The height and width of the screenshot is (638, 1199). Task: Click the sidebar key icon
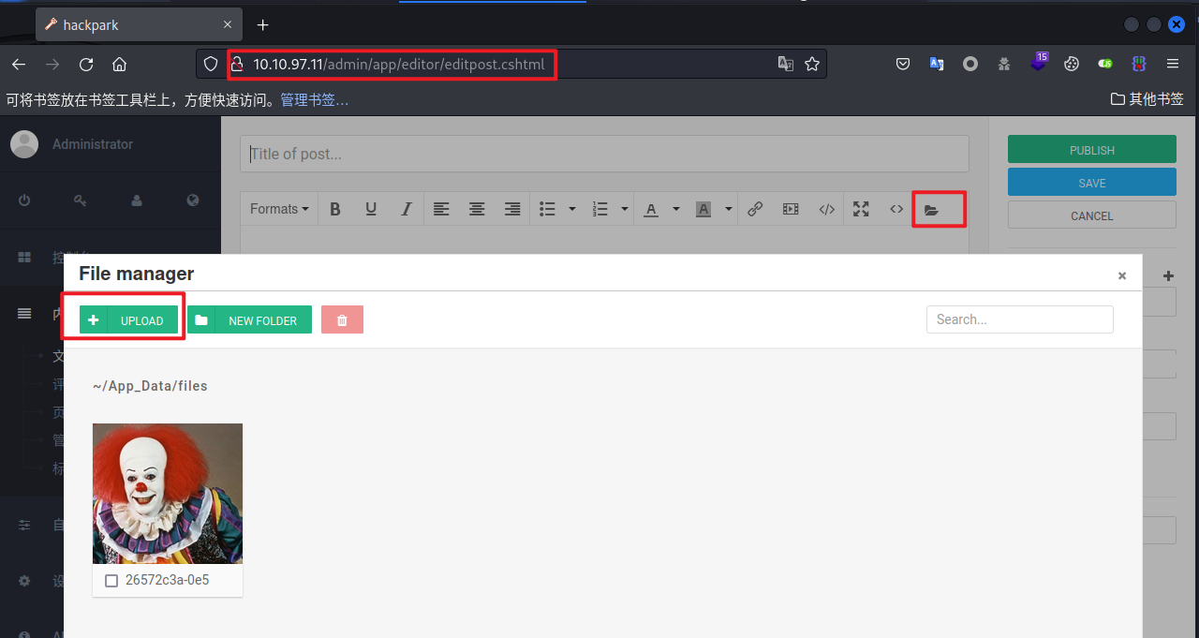point(81,200)
